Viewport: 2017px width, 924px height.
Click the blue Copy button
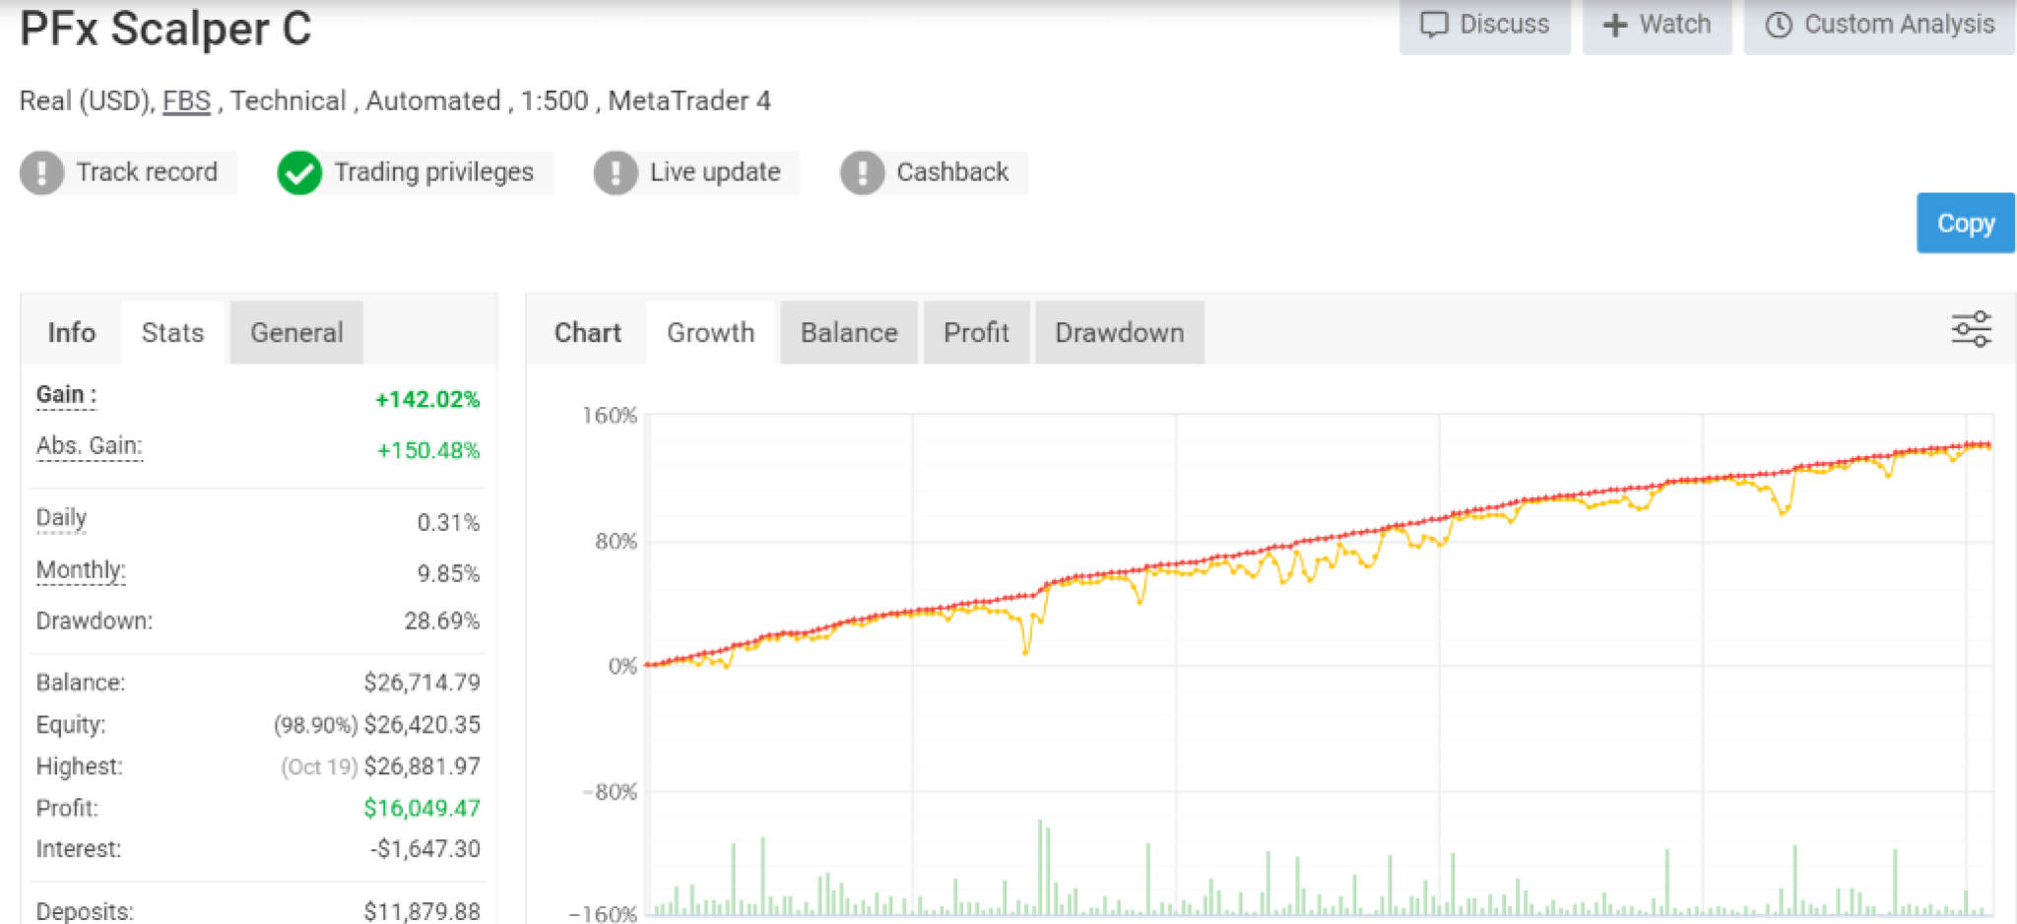[x=1965, y=224]
